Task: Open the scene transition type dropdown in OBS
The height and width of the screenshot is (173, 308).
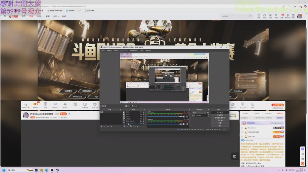Action: tap(199, 113)
